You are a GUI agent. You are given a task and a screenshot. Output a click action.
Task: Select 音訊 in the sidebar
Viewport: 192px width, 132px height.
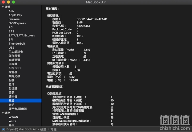tap(11, 105)
